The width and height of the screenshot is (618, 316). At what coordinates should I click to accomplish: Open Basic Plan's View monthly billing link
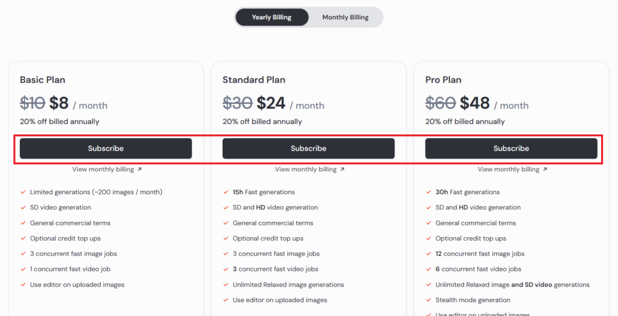click(103, 169)
